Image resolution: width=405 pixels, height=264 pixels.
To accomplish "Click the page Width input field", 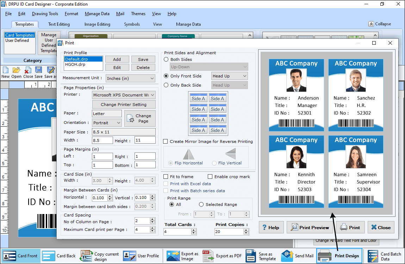I will [102, 140].
